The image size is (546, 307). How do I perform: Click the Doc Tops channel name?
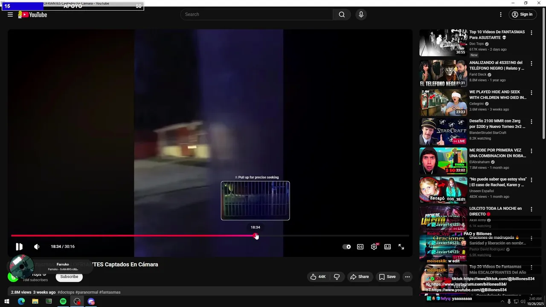pos(476,44)
